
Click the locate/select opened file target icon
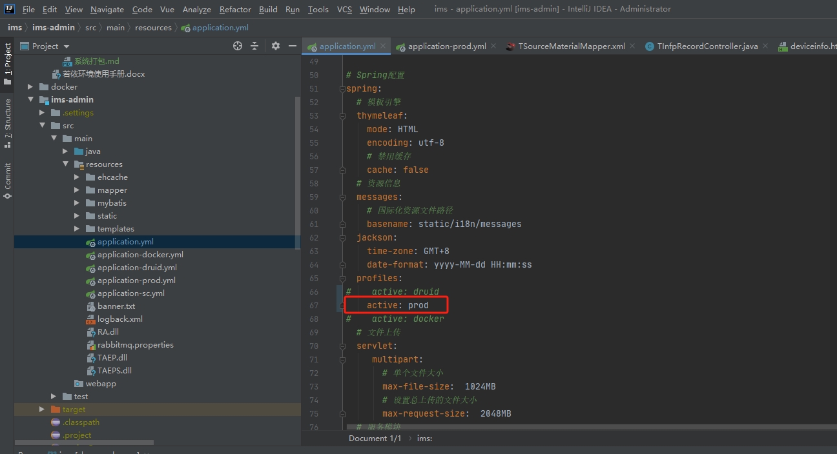point(238,46)
